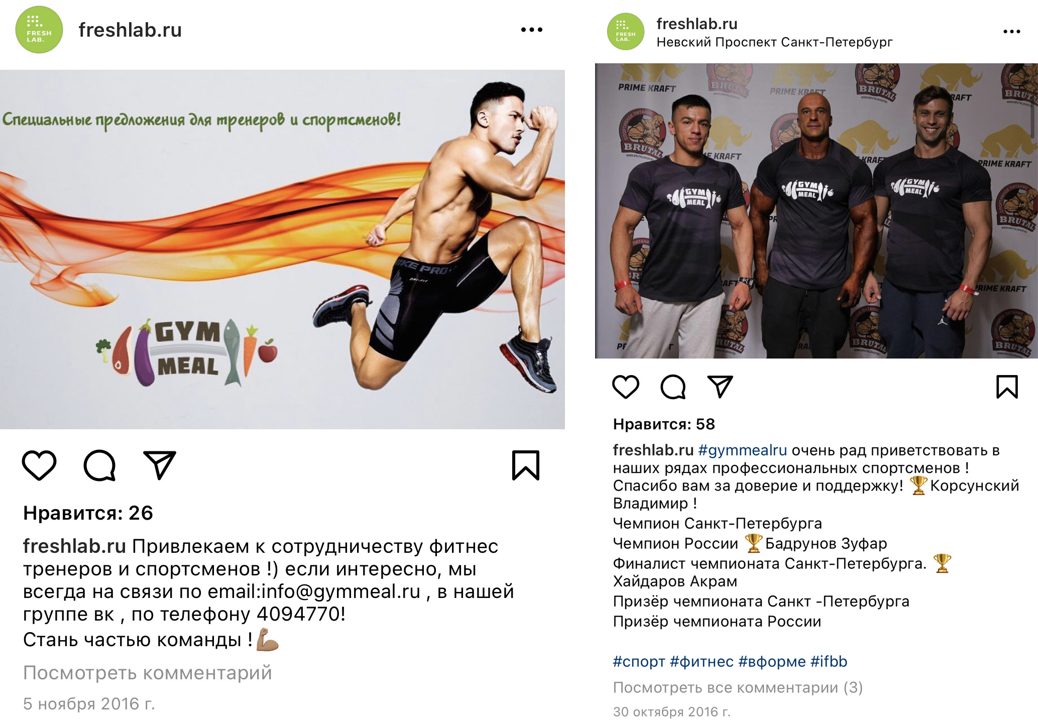Share the left post via paper plane
Image resolution: width=1038 pixels, height=725 pixels.
point(160,464)
